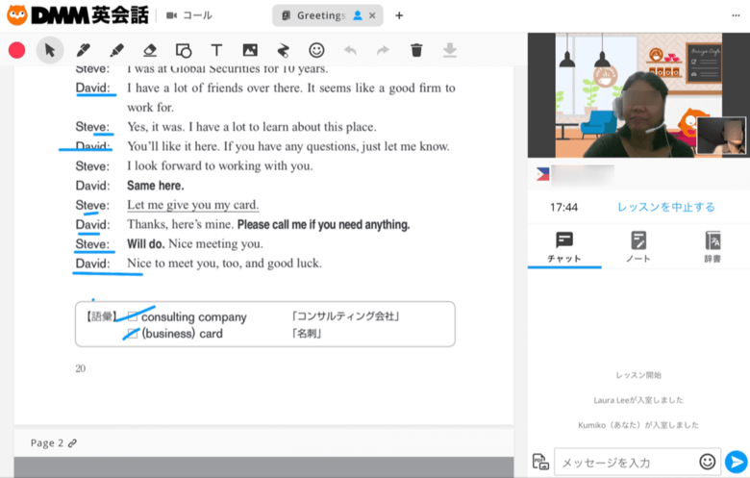Click the teacher video feed
The width and height of the screenshot is (750, 478).
point(638,95)
